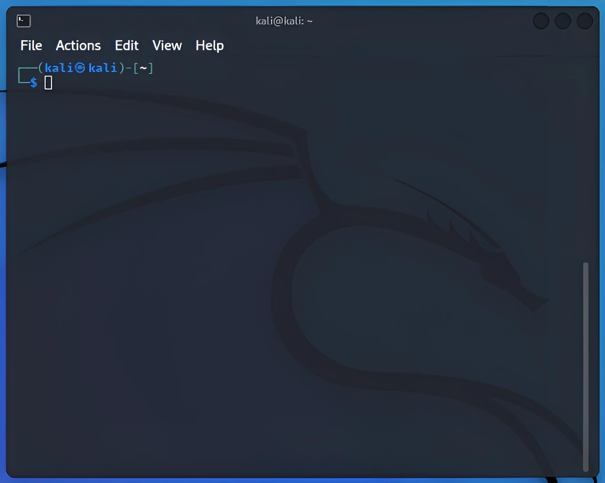Open the File menu
The width and height of the screenshot is (605, 483).
31,46
